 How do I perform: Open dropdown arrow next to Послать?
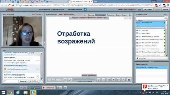28,81
